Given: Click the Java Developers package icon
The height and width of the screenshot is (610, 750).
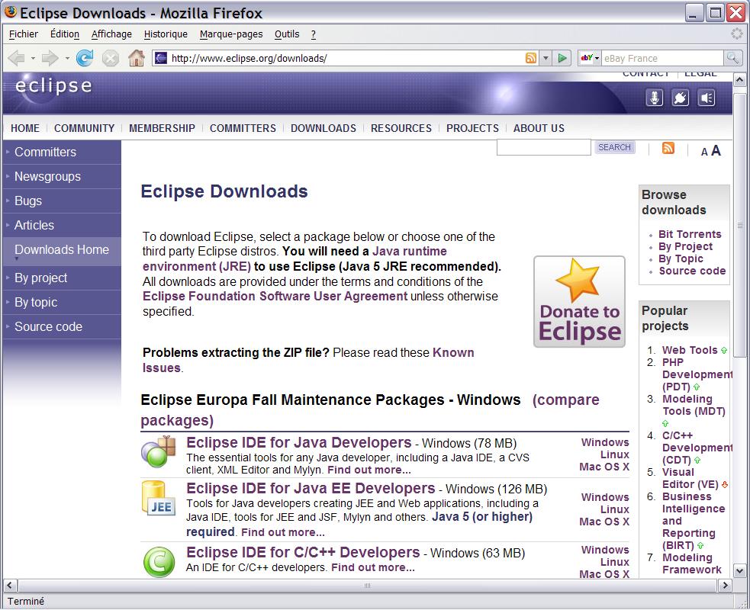Looking at the screenshot, I should 159,451.
